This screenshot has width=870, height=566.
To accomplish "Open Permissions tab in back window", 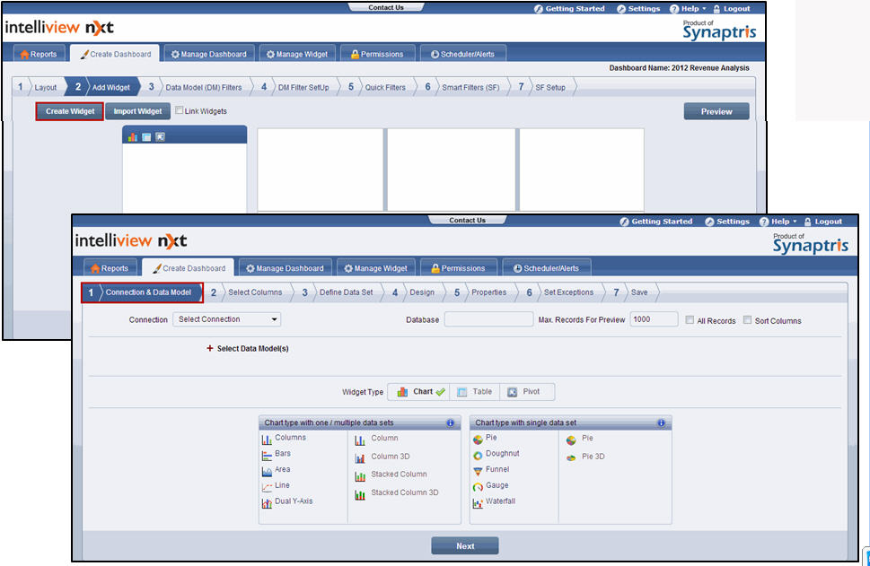I will (x=377, y=54).
